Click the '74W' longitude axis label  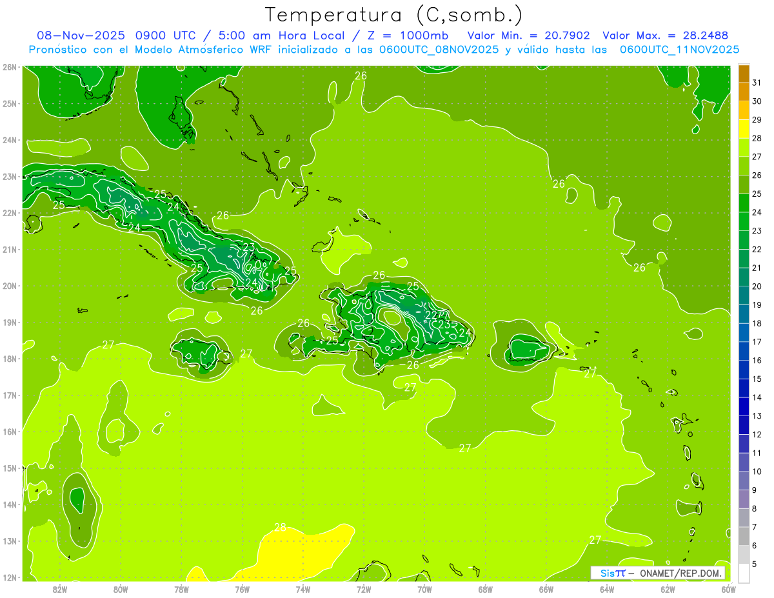point(303,589)
